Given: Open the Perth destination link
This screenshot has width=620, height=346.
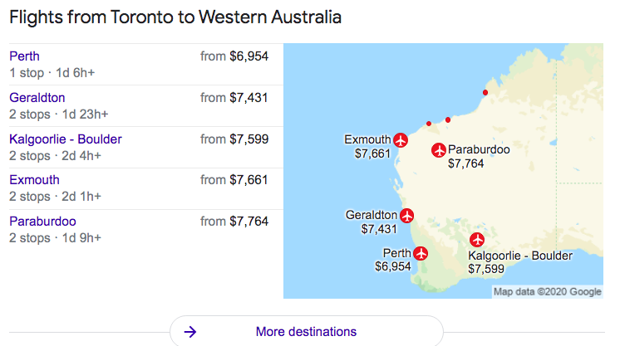Looking at the screenshot, I should (23, 56).
